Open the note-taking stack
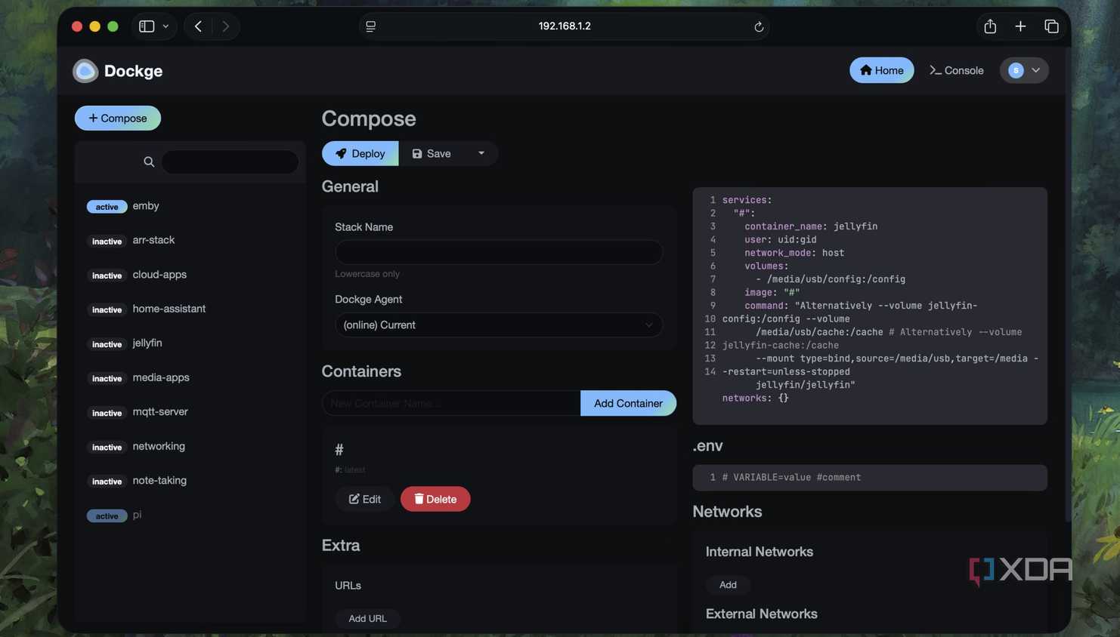Image resolution: width=1120 pixels, height=637 pixels. coord(159,481)
